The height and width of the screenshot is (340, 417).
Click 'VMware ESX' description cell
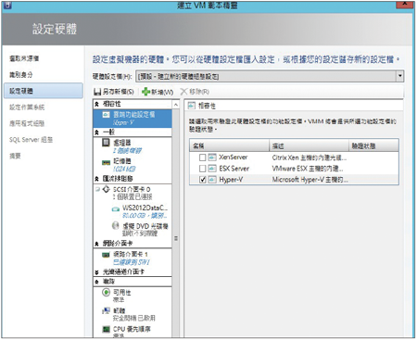[x=308, y=169]
